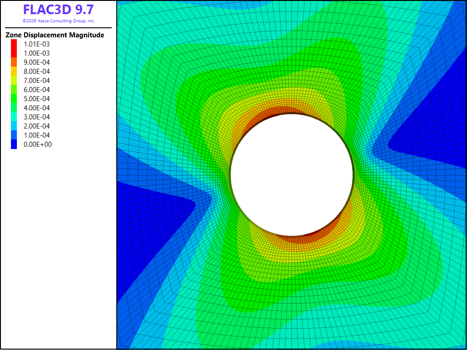Choose the light blue 2.00E-04 legend swatch
Screen dimensions: 467x350
pyautogui.click(x=14, y=126)
